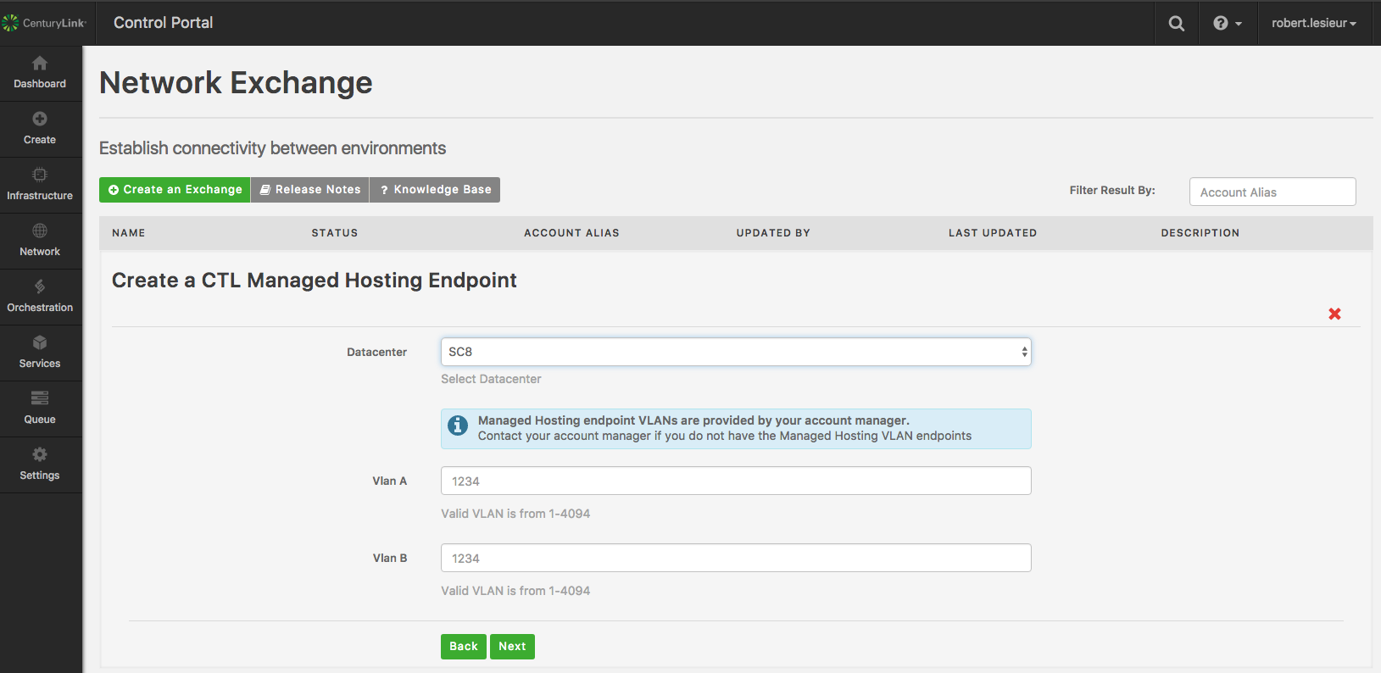1381x673 pixels.
Task: Open the Datacenter SC8 dropdown
Action: point(736,352)
